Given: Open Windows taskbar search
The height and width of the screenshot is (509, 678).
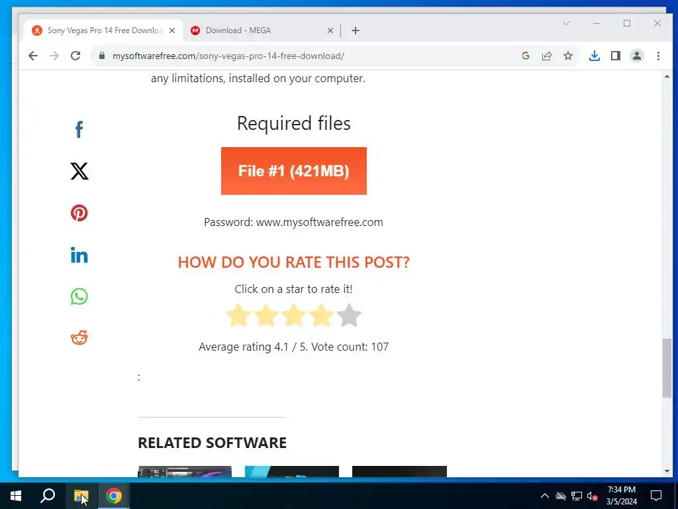Looking at the screenshot, I should [48, 496].
